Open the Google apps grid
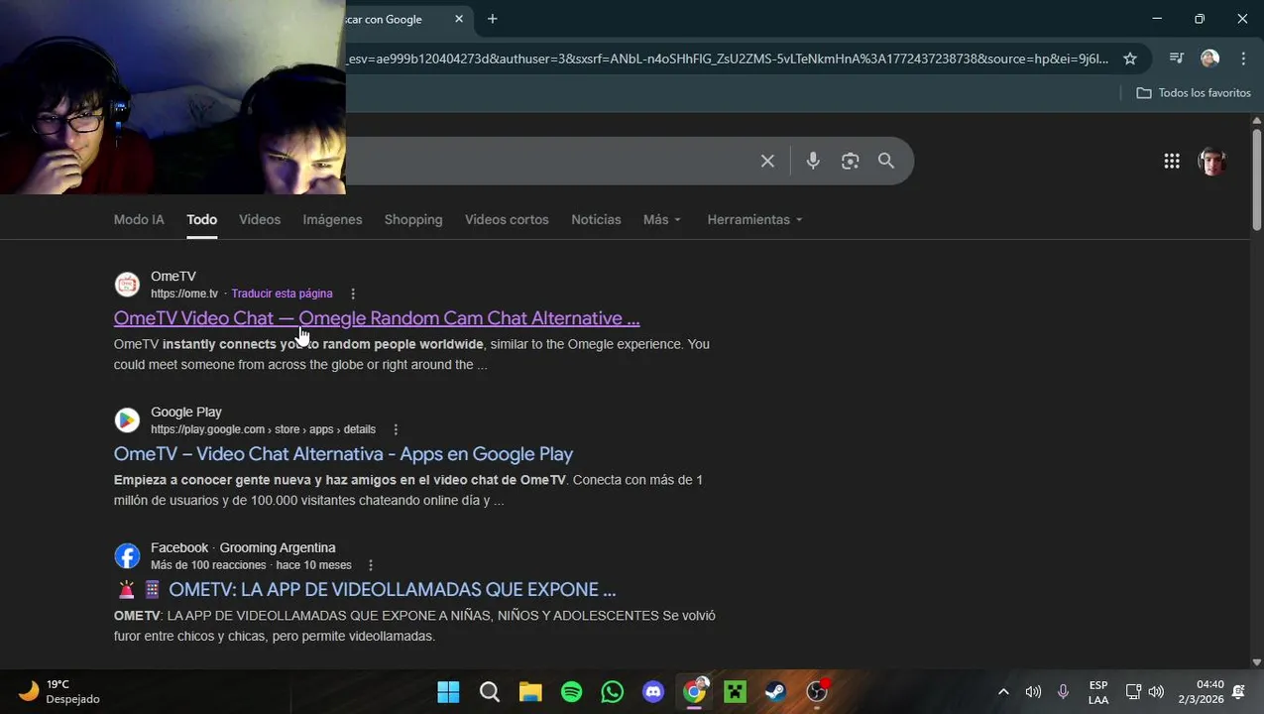 (x=1172, y=161)
